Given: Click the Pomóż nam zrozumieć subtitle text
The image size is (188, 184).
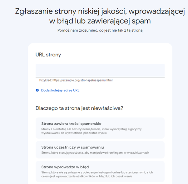Looking at the screenshot, I should (x=100, y=30).
